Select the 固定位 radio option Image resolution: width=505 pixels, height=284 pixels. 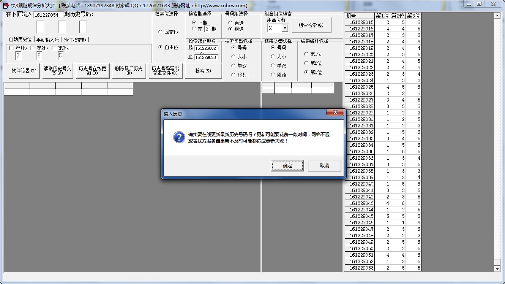tap(161, 32)
